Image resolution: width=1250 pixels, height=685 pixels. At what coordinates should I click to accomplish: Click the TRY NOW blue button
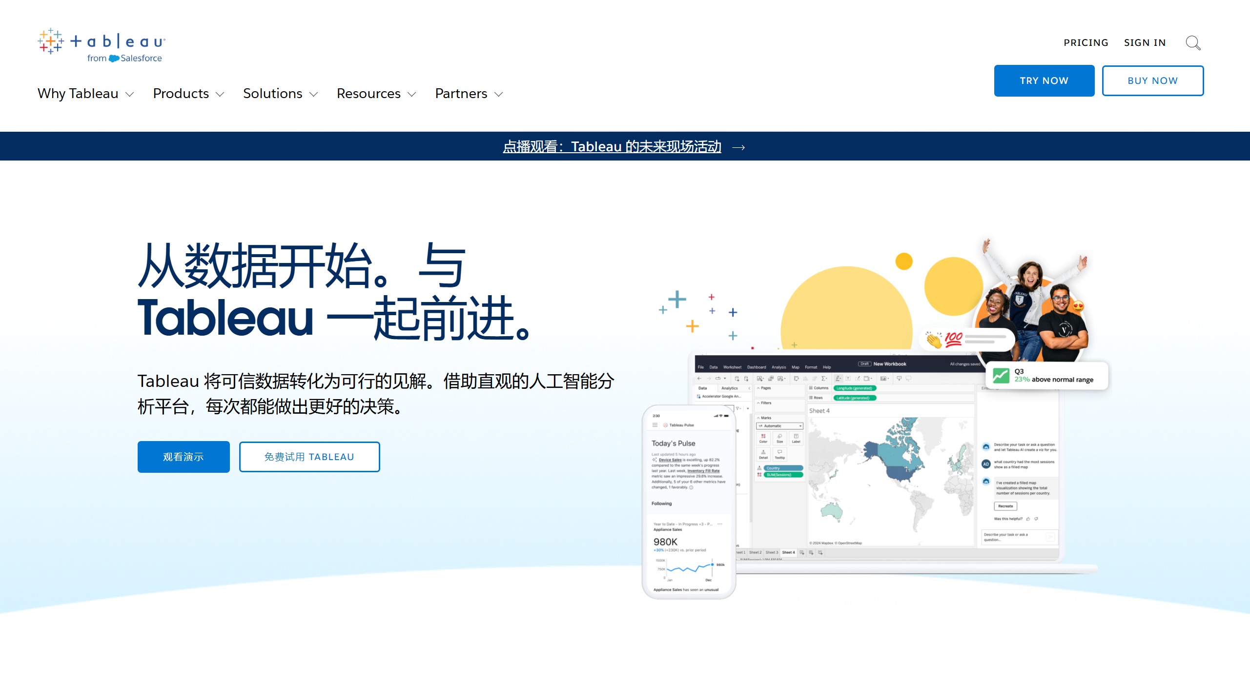(x=1044, y=80)
